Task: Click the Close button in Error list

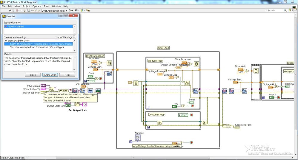Action: (x=33, y=75)
